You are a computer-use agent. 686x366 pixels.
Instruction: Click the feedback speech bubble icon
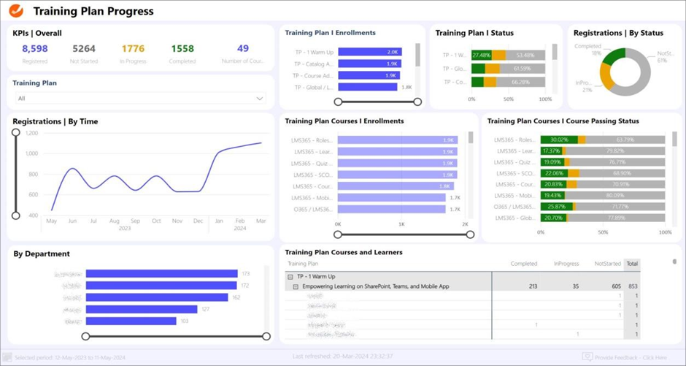click(587, 357)
